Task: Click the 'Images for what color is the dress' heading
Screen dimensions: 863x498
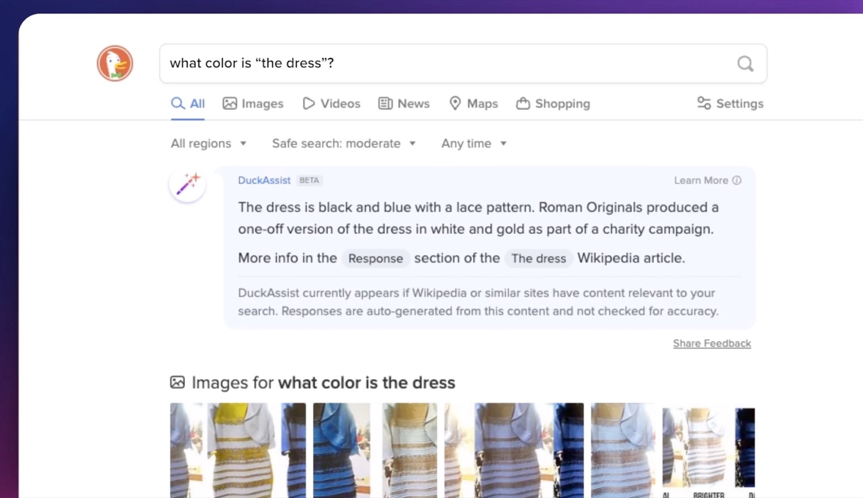Action: (x=323, y=383)
